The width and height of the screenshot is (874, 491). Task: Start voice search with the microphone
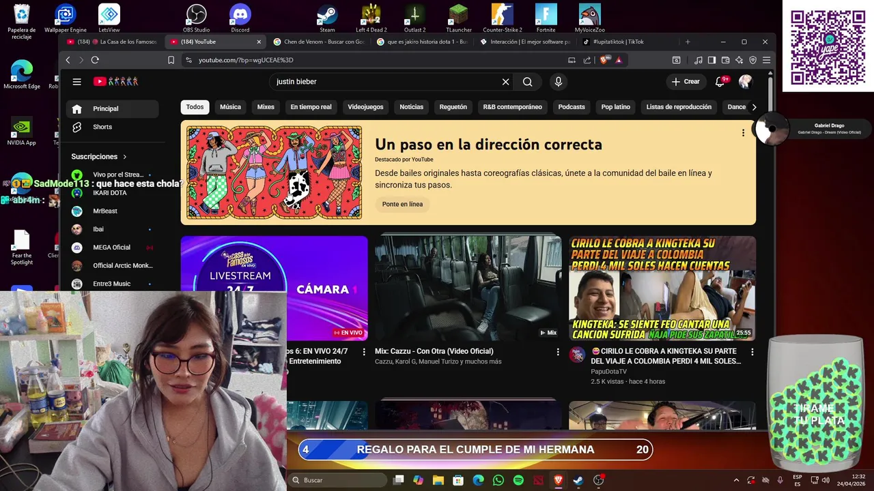pyautogui.click(x=559, y=82)
